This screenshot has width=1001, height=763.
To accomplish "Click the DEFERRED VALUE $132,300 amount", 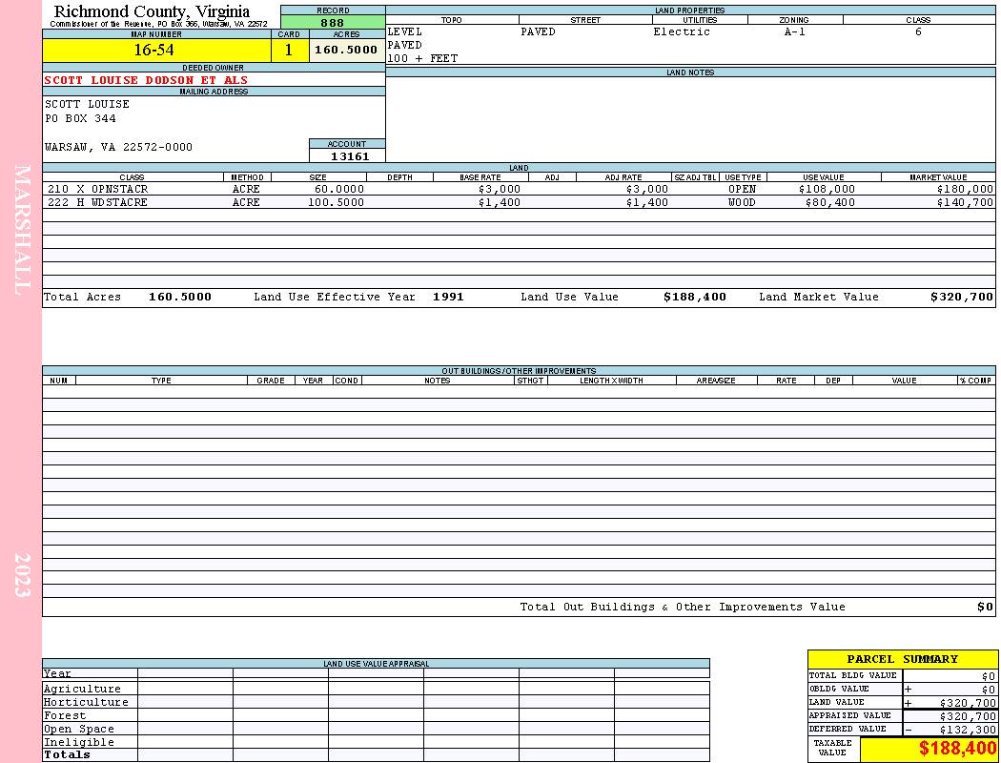I will click(968, 730).
